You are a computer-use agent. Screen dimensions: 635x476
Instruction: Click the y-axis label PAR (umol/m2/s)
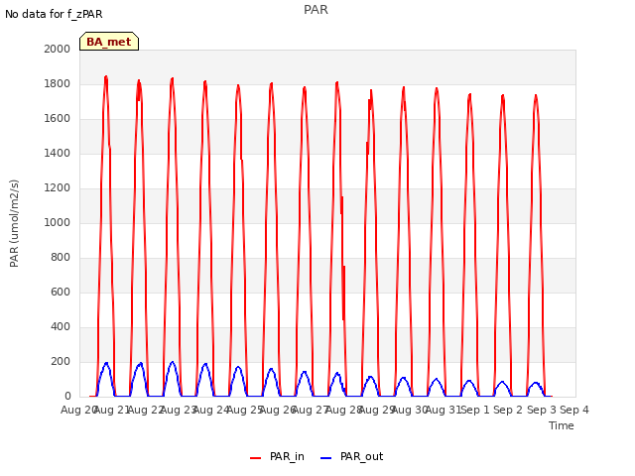14,223
